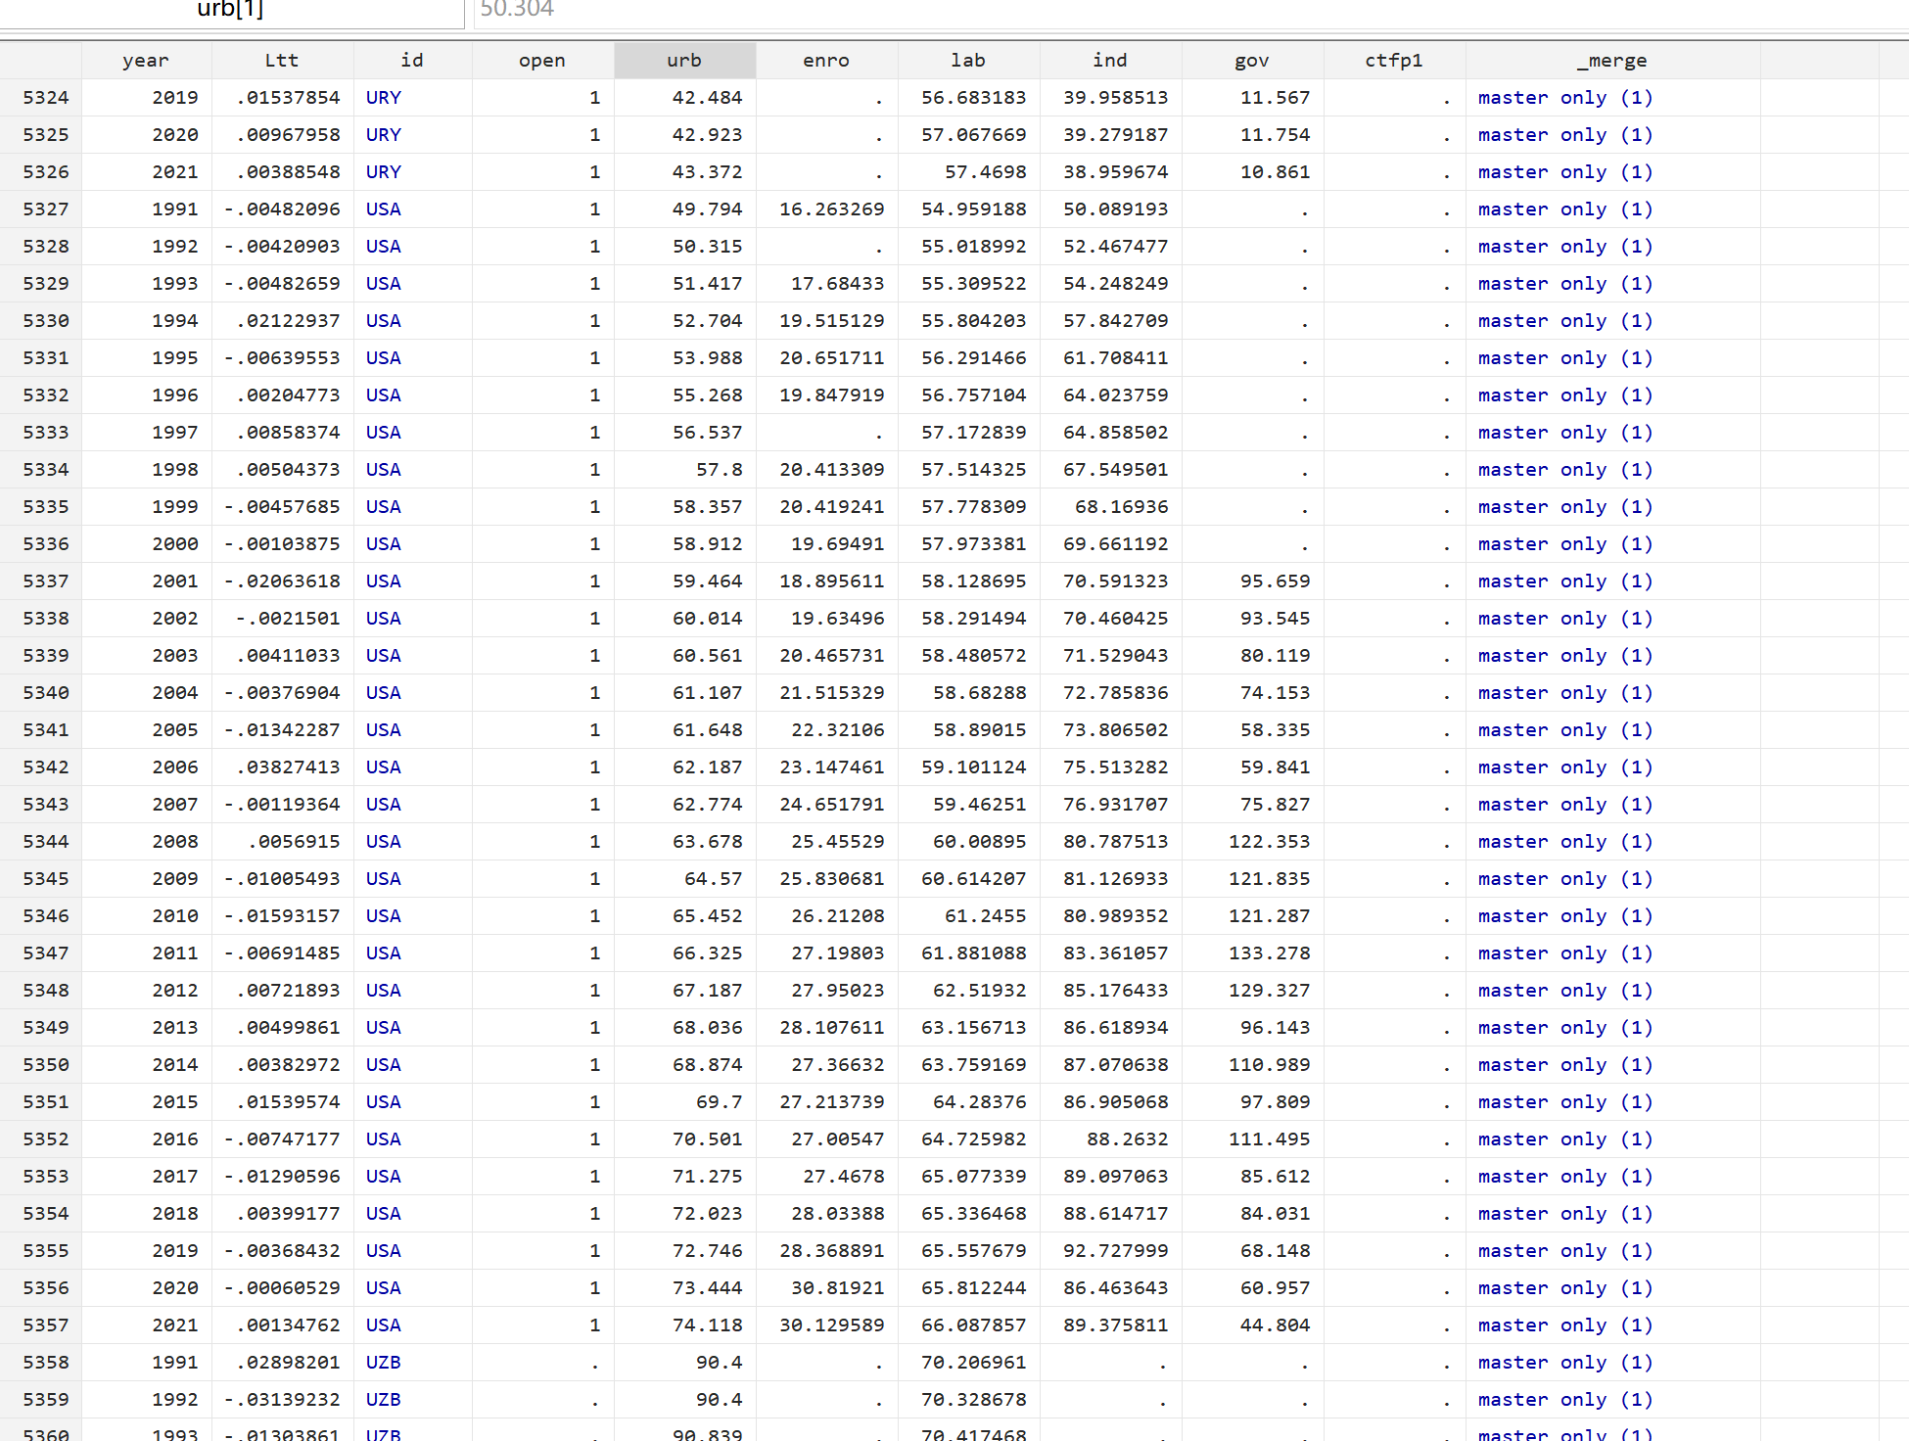Click the enro column header
Screen dimensions: 1909x1441
[x=825, y=61]
